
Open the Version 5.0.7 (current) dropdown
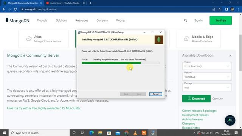point(207,66)
